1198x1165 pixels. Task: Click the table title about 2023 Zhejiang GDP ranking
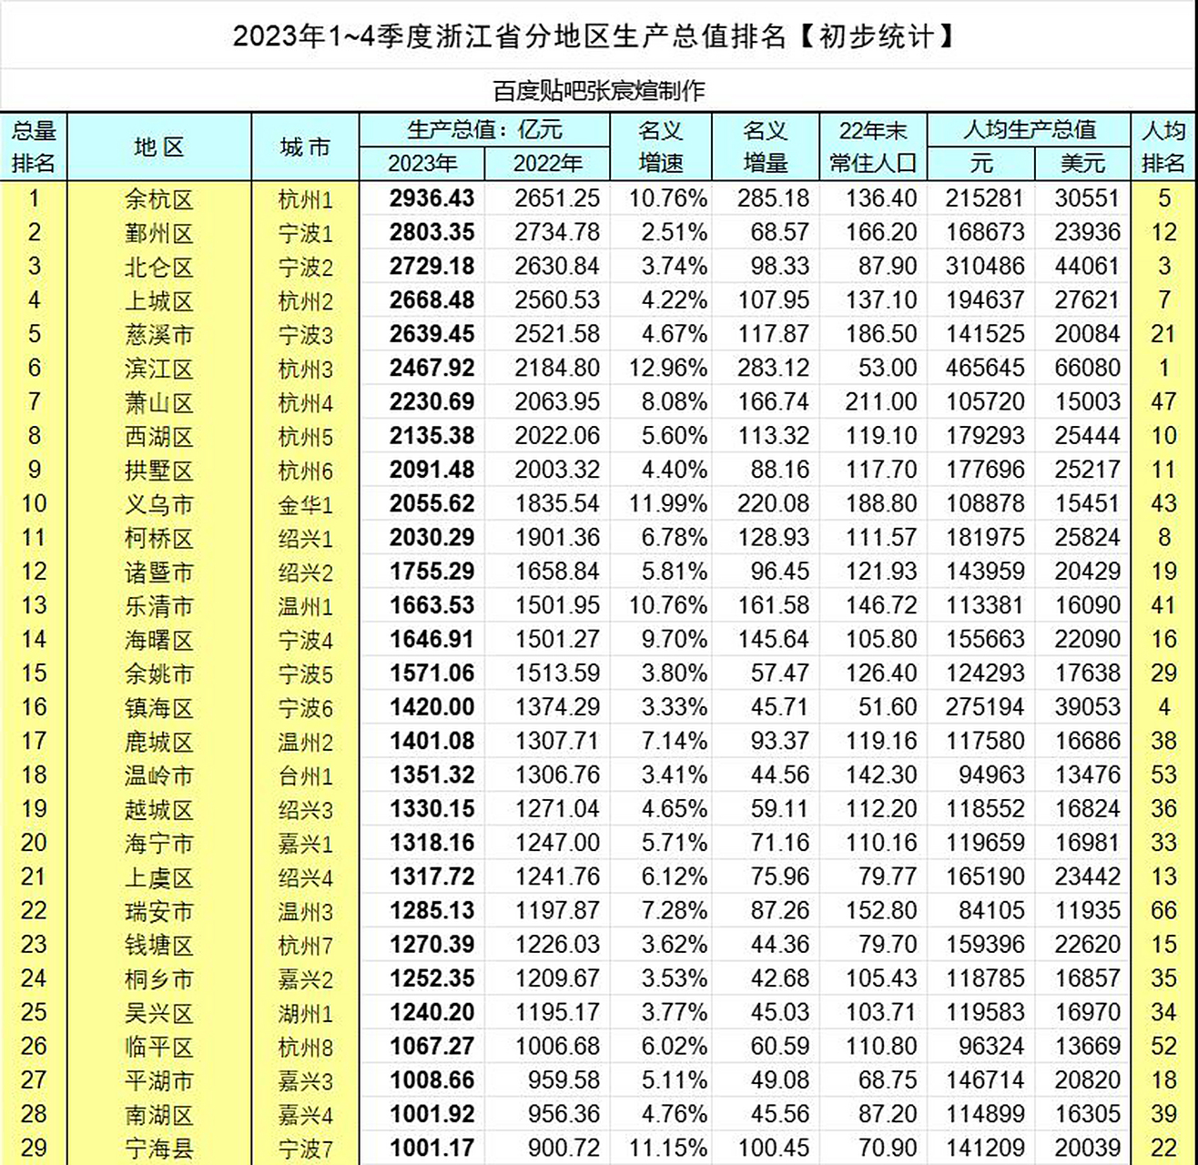pyautogui.click(x=599, y=35)
